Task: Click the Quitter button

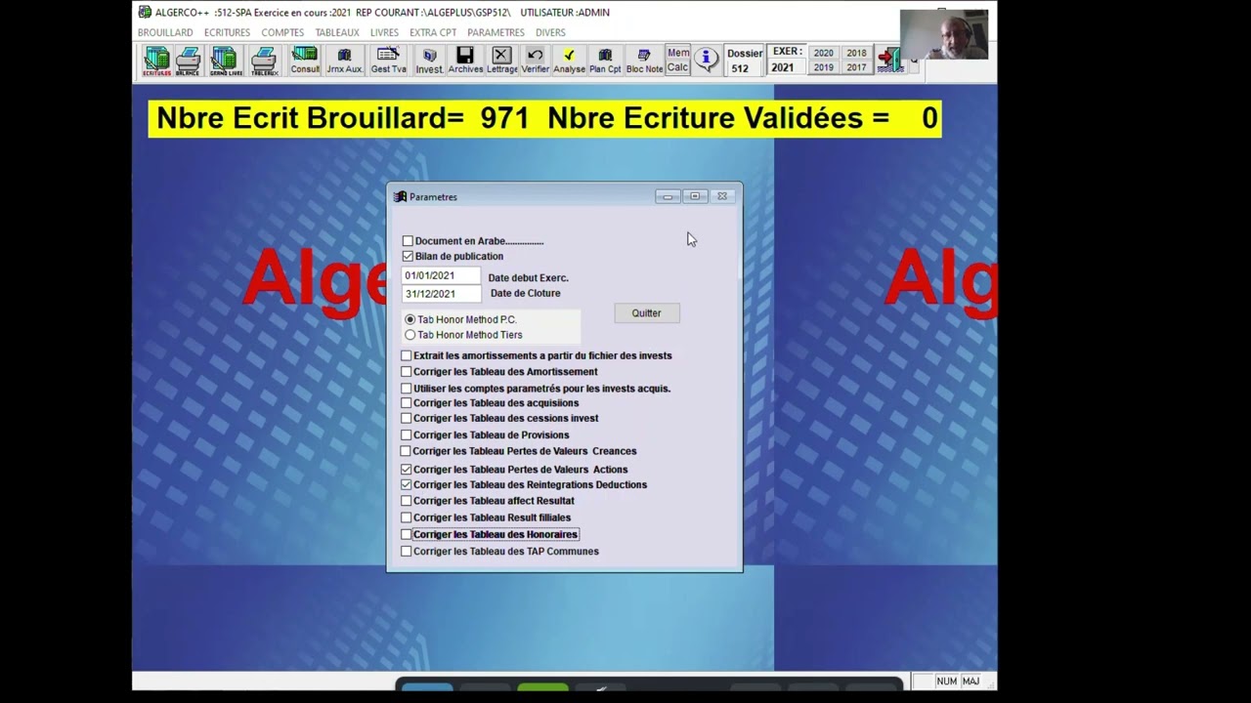Action: click(x=646, y=313)
